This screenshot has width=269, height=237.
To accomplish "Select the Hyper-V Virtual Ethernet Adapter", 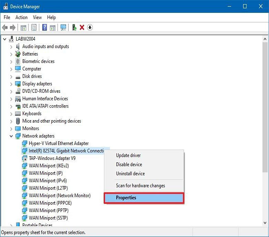I will point(58,143).
